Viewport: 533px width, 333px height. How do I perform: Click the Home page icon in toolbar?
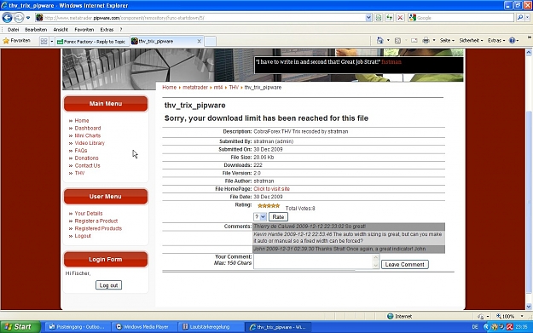coord(379,40)
